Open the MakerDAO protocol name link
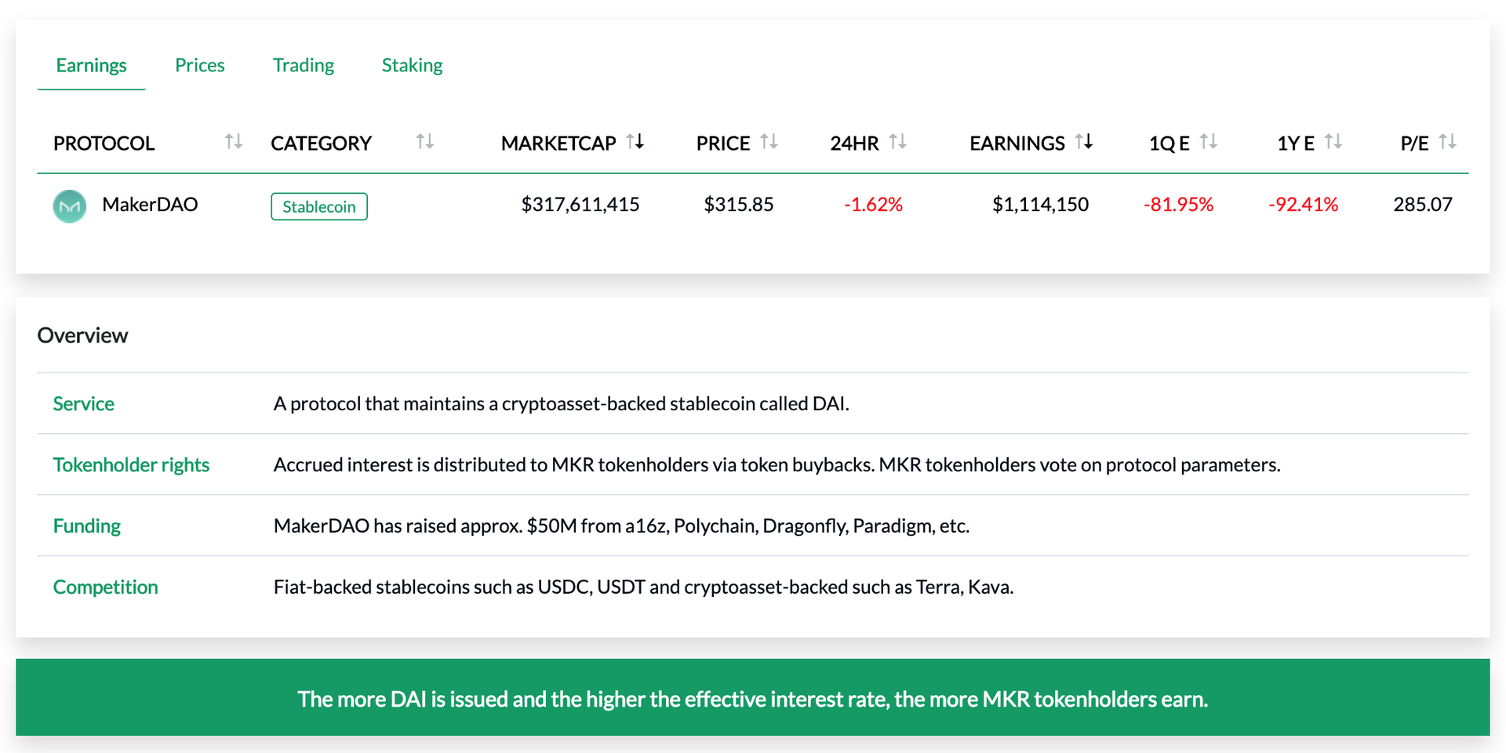Image resolution: width=1506 pixels, height=753 pixels. click(150, 205)
